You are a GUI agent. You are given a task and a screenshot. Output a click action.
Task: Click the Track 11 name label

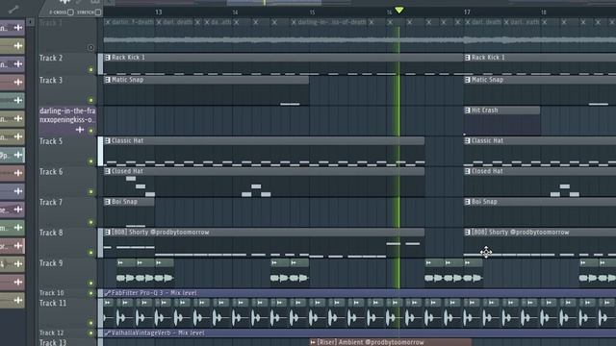[53, 304]
